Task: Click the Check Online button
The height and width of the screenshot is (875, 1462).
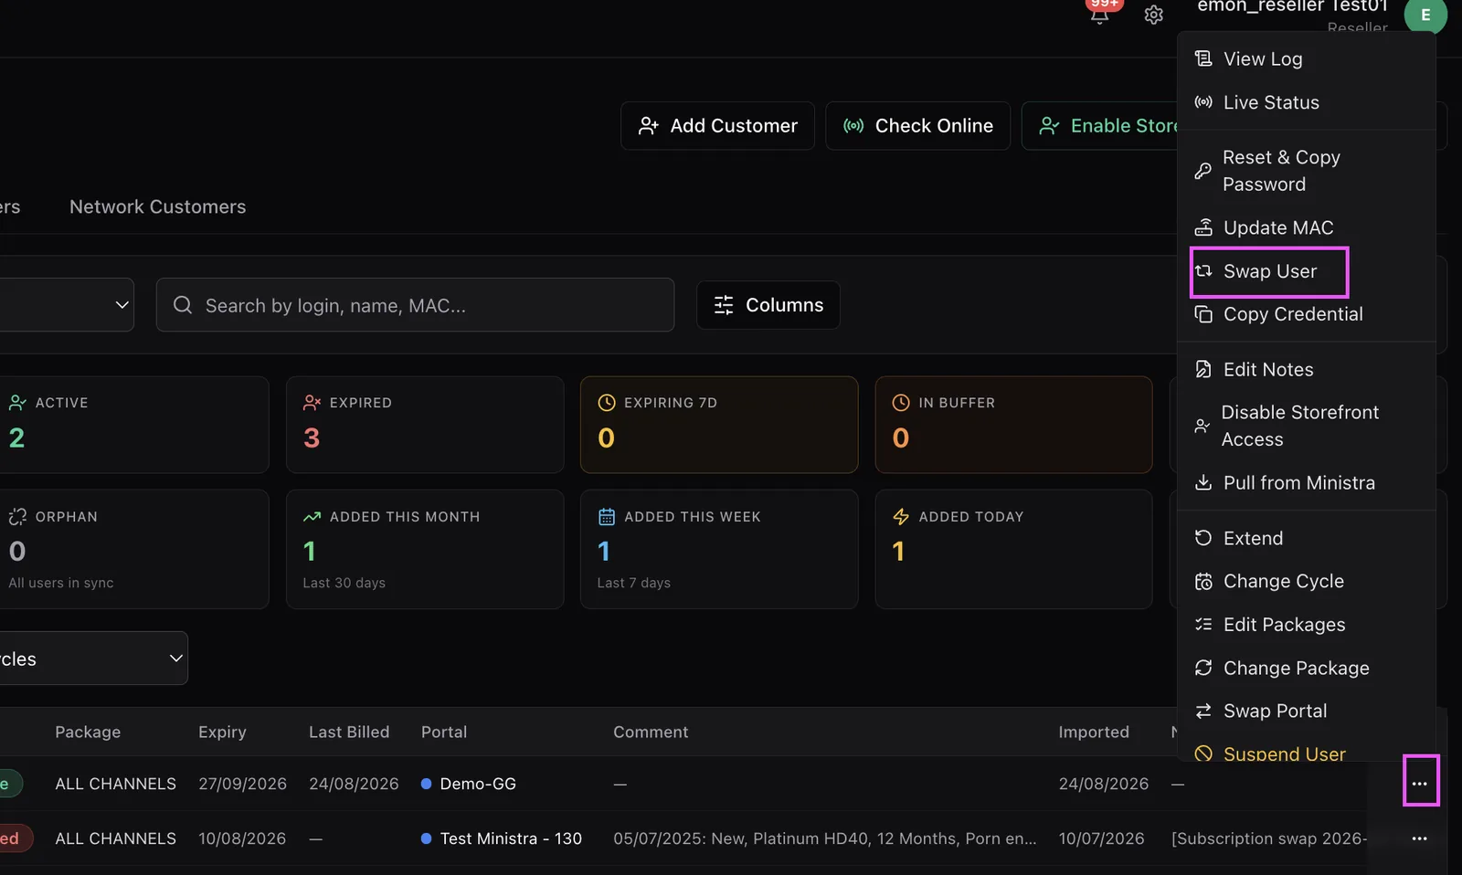Action: (917, 126)
